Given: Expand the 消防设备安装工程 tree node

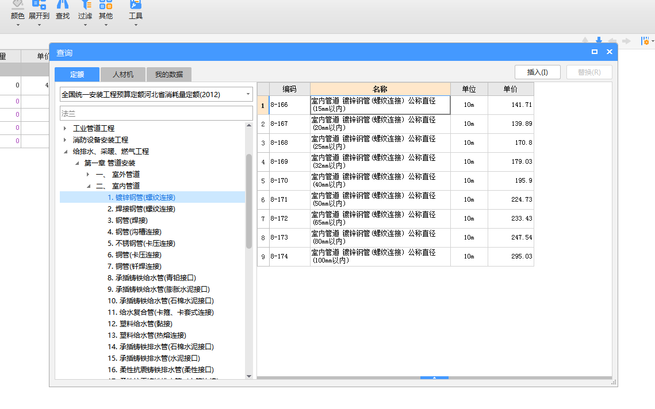Looking at the screenshot, I should tap(65, 140).
